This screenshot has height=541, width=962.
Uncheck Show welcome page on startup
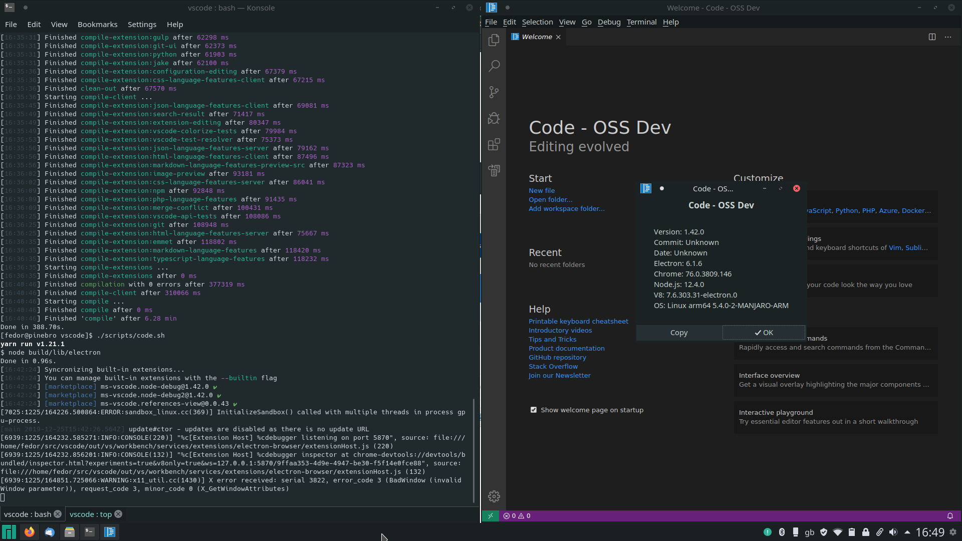534,410
